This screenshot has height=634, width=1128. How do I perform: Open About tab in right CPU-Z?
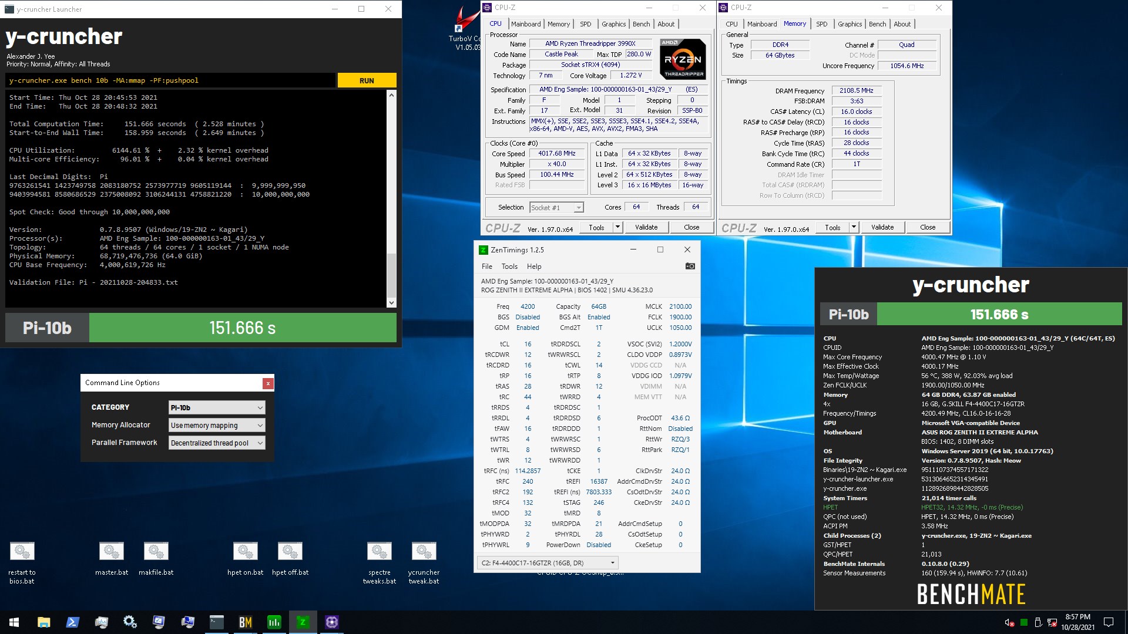point(902,24)
